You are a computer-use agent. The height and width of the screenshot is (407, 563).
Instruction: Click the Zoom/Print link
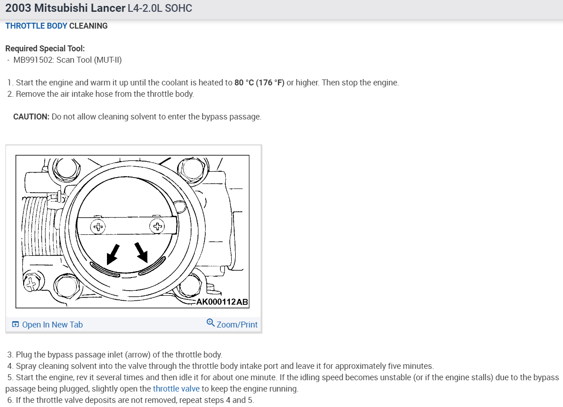pos(237,324)
